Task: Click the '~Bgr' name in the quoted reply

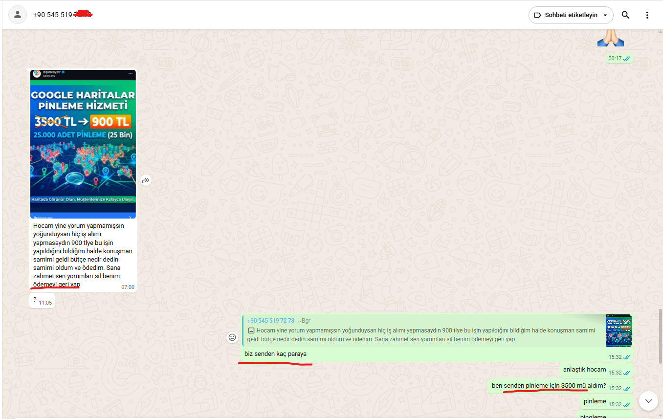Action: tap(304, 321)
